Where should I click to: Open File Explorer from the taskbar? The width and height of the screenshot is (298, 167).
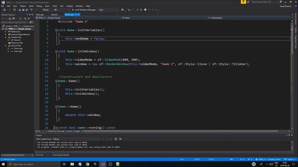pyautogui.click(x=72, y=164)
